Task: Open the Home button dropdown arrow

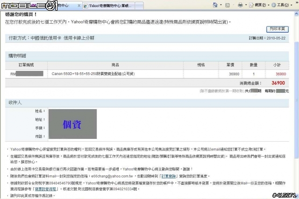Action: 221,5
